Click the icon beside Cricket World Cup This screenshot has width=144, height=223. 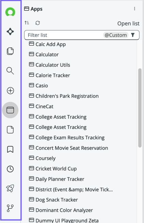pos(31,168)
